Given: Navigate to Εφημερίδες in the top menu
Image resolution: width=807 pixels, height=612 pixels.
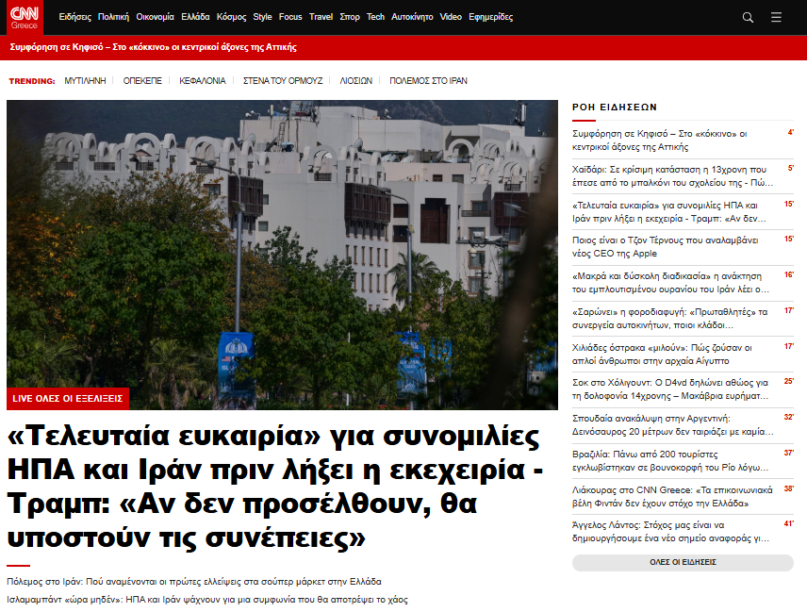Looking at the screenshot, I should pyautogui.click(x=490, y=17).
